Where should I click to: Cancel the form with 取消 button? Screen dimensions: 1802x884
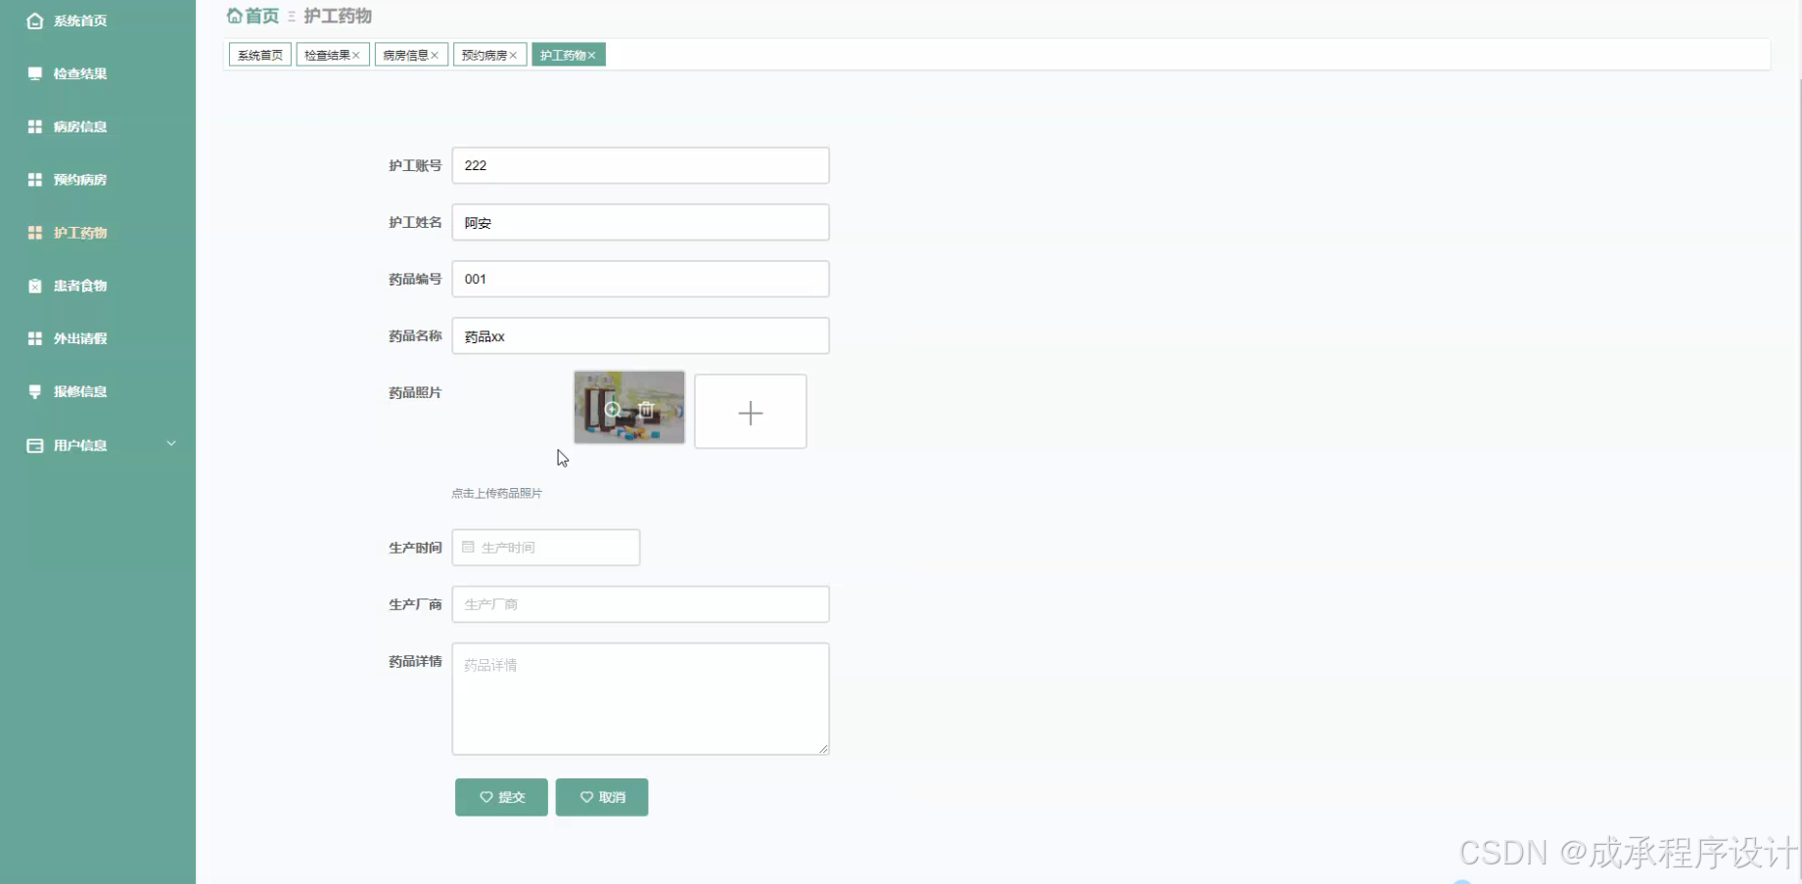pyautogui.click(x=602, y=797)
